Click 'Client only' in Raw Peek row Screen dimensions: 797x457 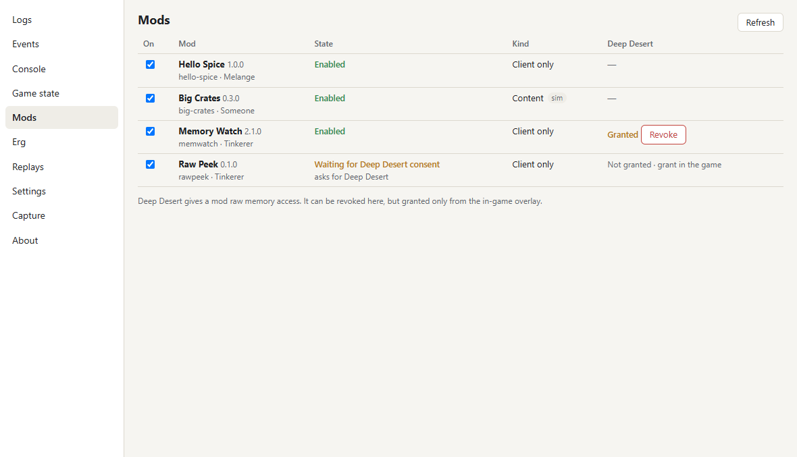[x=533, y=165]
